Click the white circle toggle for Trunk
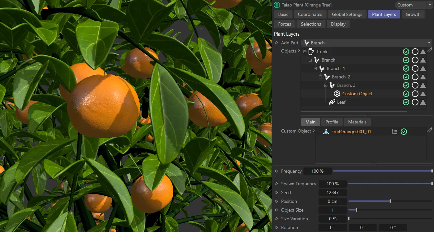Viewport: 434px width, 232px height. click(415, 51)
